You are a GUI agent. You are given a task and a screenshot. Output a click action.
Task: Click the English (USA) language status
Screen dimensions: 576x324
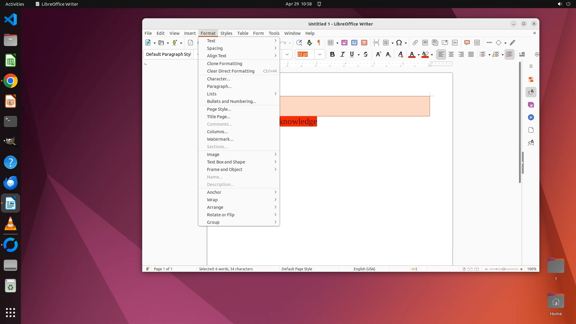tap(364, 269)
